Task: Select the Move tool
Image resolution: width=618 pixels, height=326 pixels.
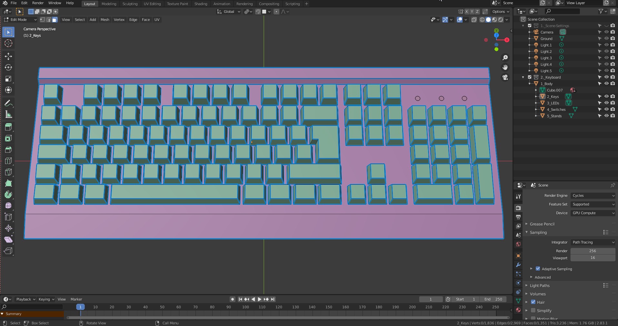Action: click(x=8, y=56)
